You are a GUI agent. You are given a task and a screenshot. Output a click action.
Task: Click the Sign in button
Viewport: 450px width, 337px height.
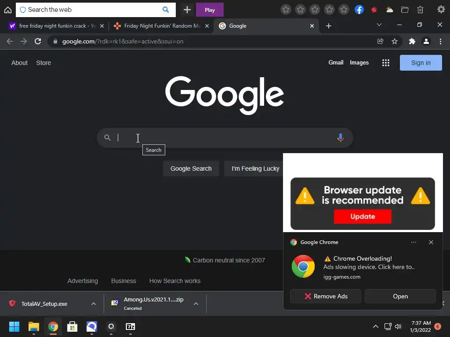(421, 63)
